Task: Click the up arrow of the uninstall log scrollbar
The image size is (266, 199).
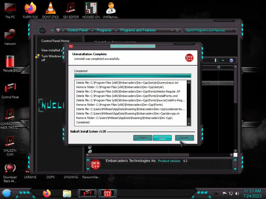Action: click(189, 82)
